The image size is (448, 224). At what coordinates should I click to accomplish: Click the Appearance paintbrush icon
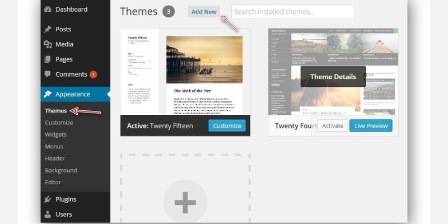click(48, 94)
